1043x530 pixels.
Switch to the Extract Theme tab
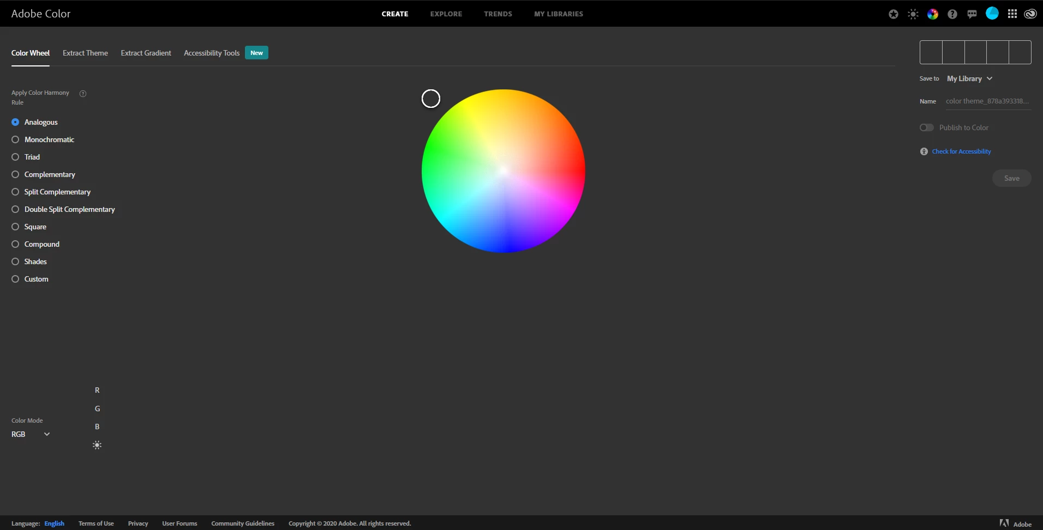pyautogui.click(x=85, y=53)
